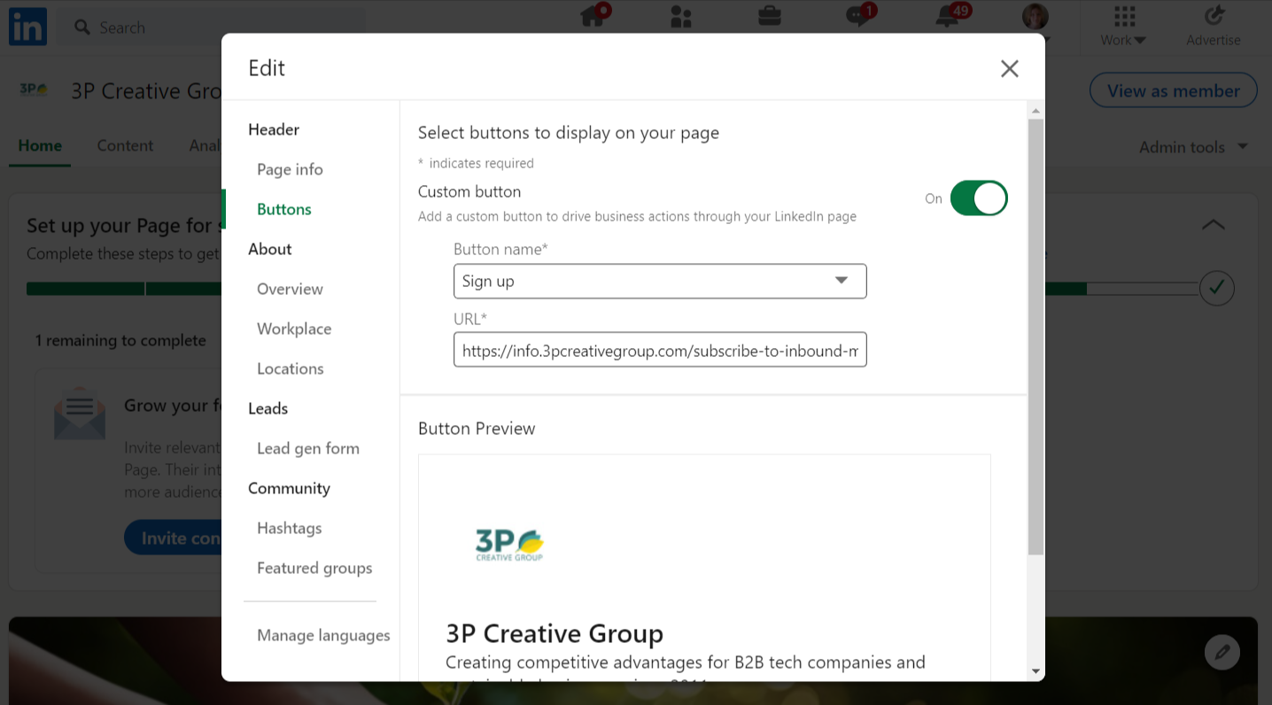Collapse the Set up your Page section
The image size is (1272, 705).
[1214, 225]
